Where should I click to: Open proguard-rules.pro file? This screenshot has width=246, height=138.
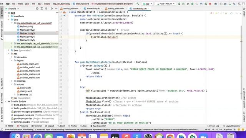[24, 115]
